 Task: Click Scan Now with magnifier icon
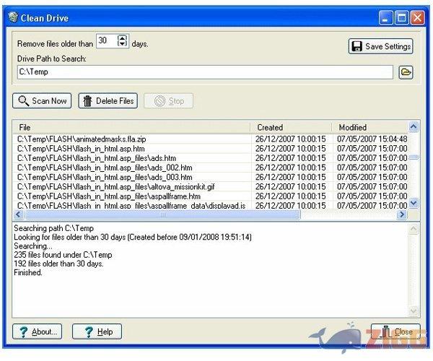coord(43,101)
